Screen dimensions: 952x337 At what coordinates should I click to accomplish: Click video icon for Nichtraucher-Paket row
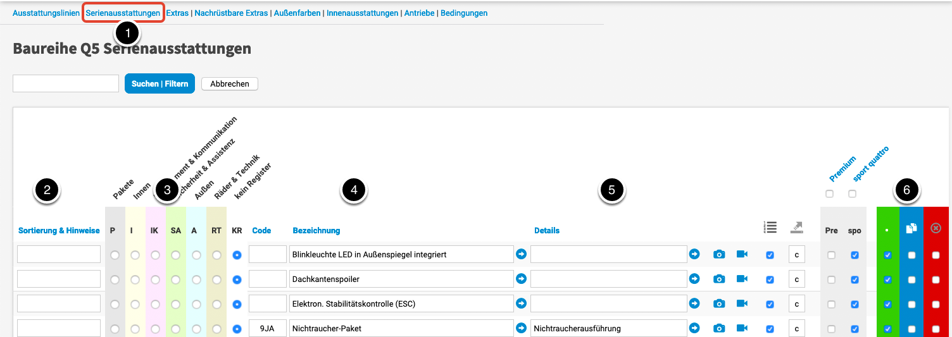tap(742, 328)
